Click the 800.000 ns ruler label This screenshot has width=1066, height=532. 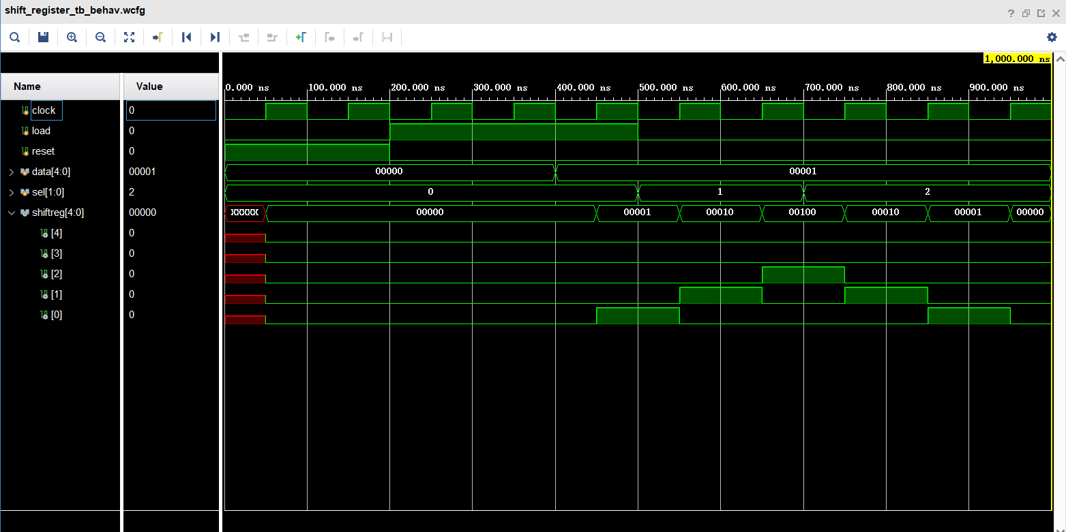coord(915,88)
